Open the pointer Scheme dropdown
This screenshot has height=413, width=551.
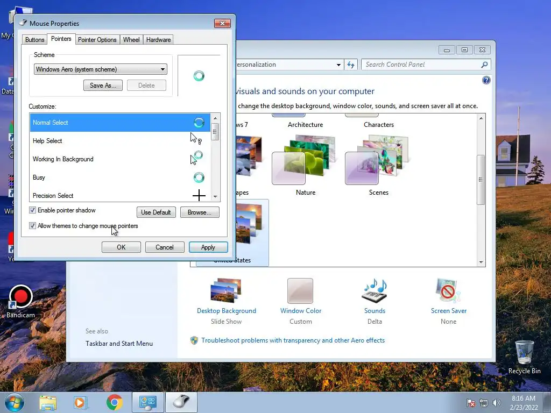[101, 69]
